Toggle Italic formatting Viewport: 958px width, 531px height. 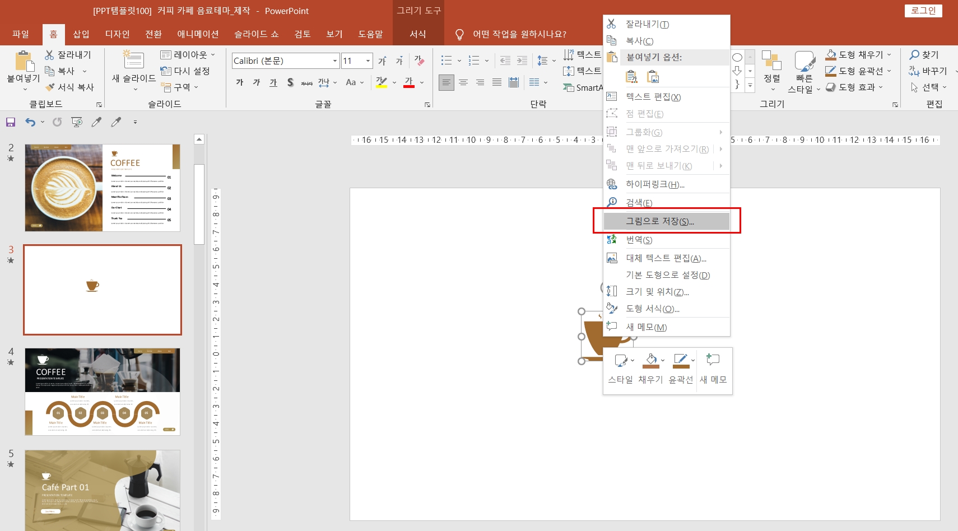click(x=257, y=82)
